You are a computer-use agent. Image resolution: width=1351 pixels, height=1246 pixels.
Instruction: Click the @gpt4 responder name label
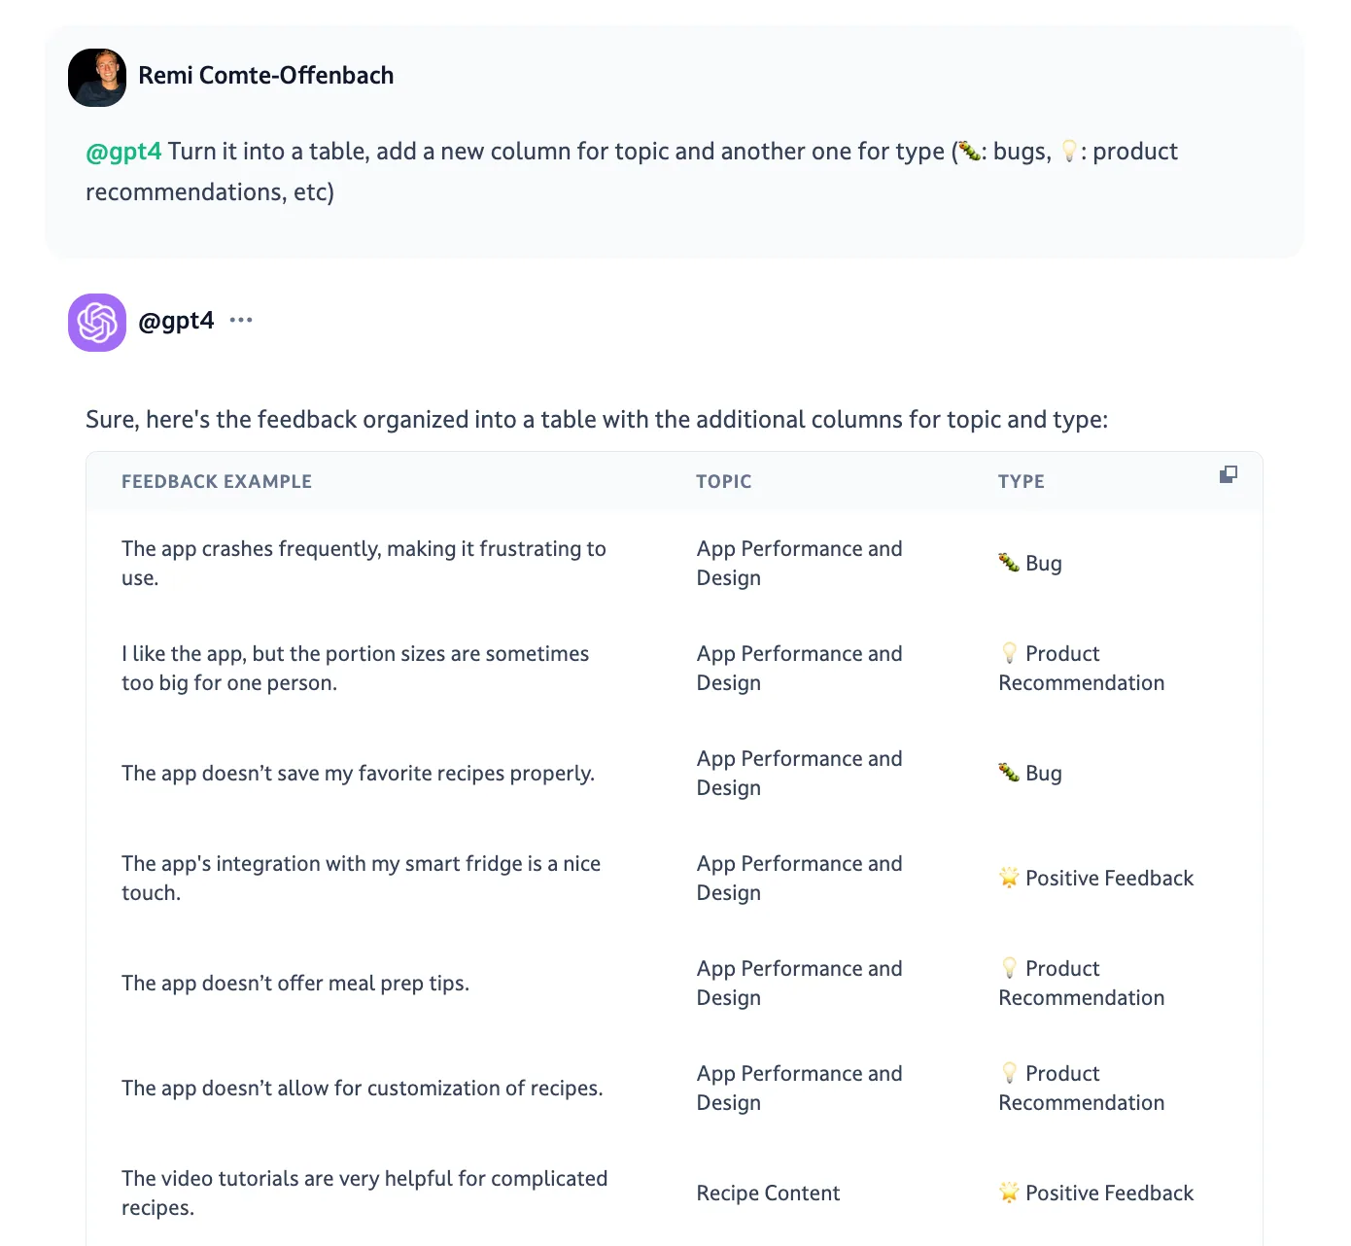coord(176,321)
